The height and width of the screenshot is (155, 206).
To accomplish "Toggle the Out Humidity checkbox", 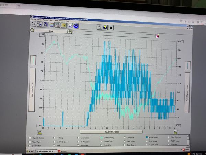I will 102,137.
